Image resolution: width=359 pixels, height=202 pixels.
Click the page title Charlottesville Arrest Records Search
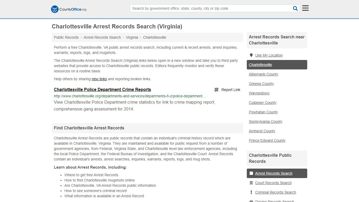[117, 26]
